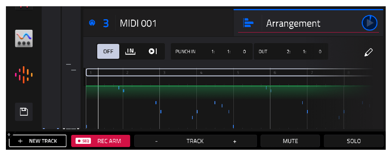Select the pencil edit tool

click(368, 52)
